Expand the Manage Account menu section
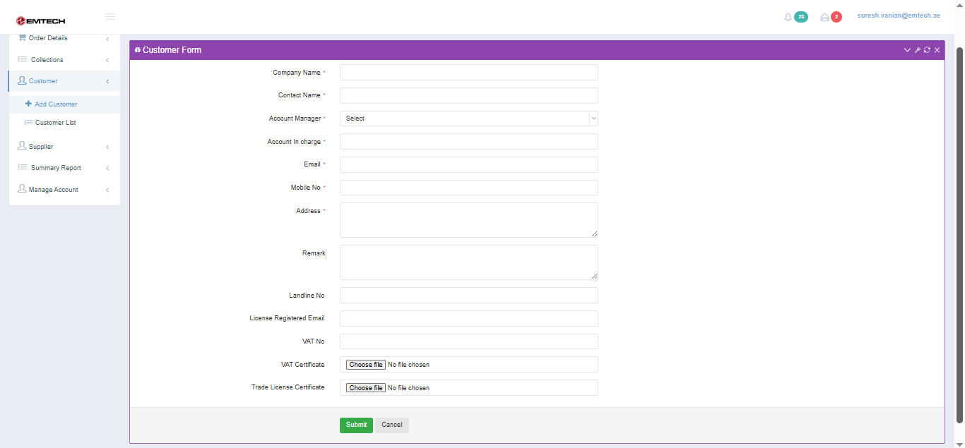 point(53,190)
